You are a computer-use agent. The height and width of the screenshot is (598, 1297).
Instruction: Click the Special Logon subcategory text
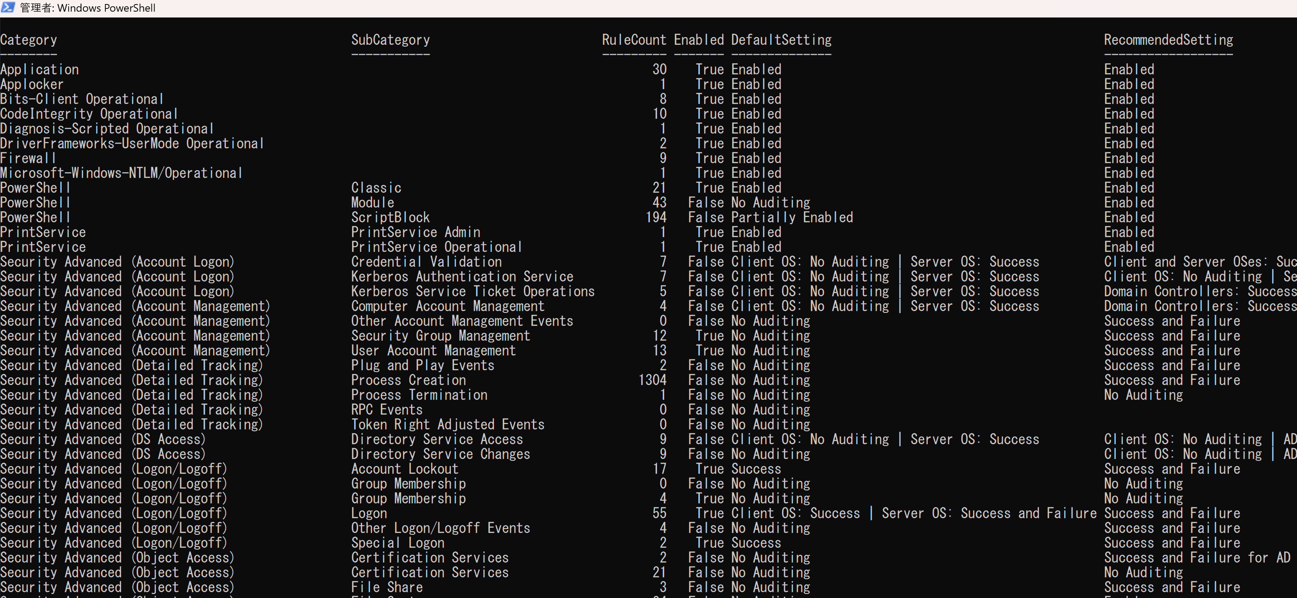[x=398, y=543]
